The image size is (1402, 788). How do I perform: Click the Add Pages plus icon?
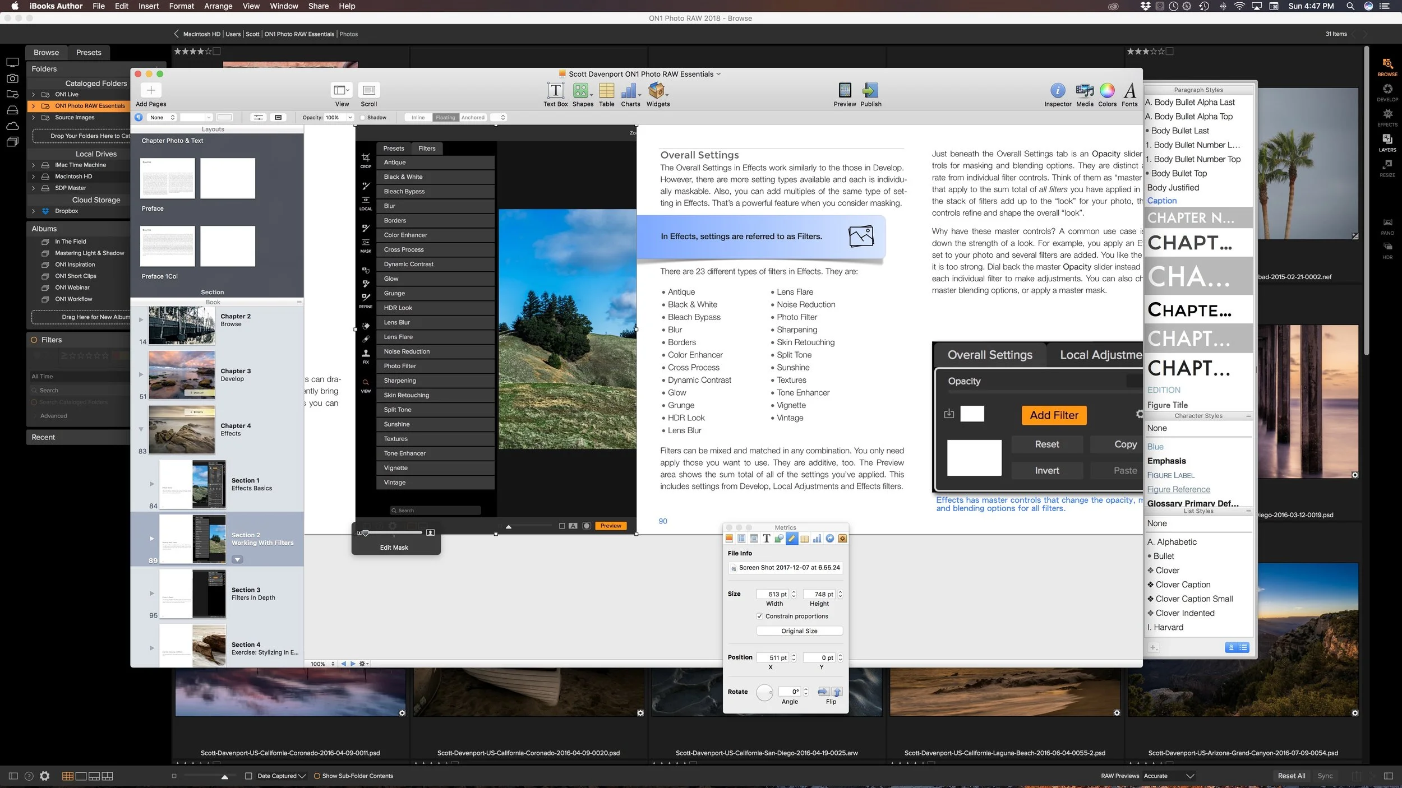tap(151, 90)
